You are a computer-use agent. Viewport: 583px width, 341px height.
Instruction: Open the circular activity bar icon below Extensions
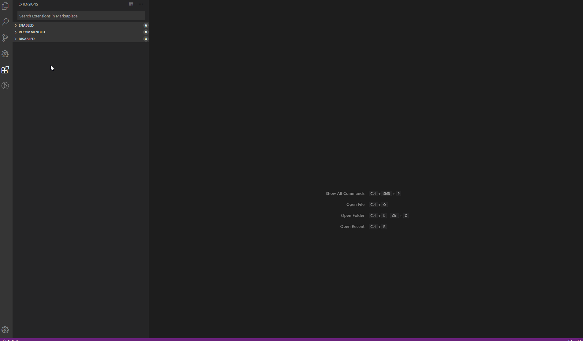6,86
